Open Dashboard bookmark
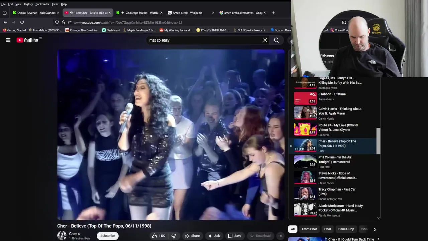Viewport: 428px width, 241px height. (x=111, y=30)
